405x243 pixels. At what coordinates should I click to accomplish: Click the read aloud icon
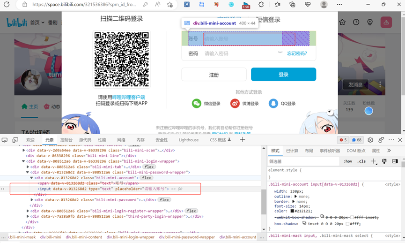coord(158,4)
